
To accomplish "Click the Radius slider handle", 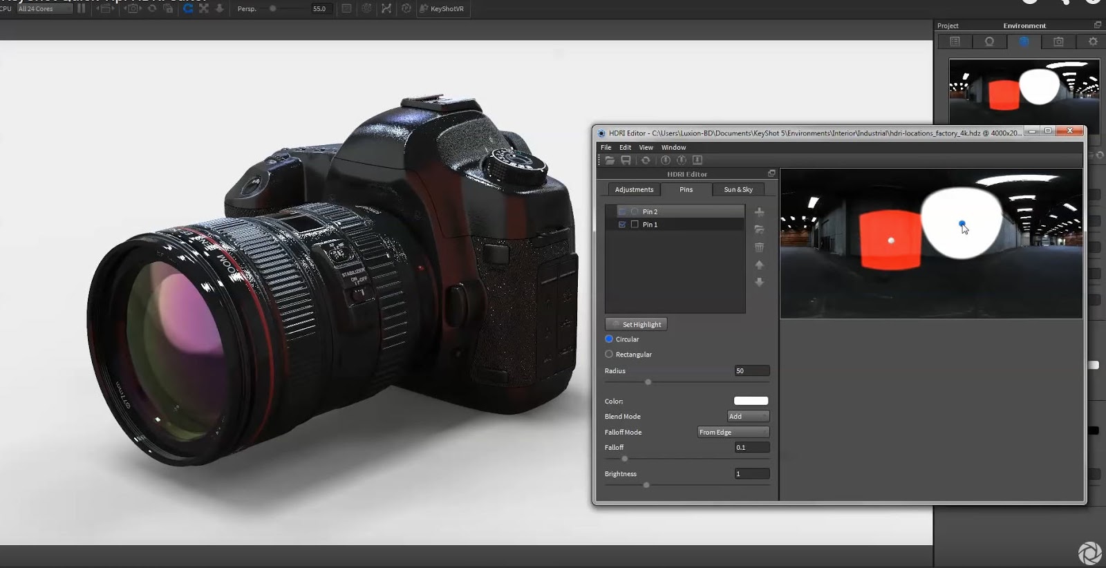I will pyautogui.click(x=648, y=382).
